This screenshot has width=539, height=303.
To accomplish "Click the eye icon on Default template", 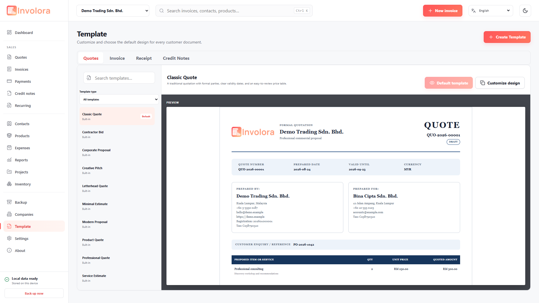I will coord(432,83).
